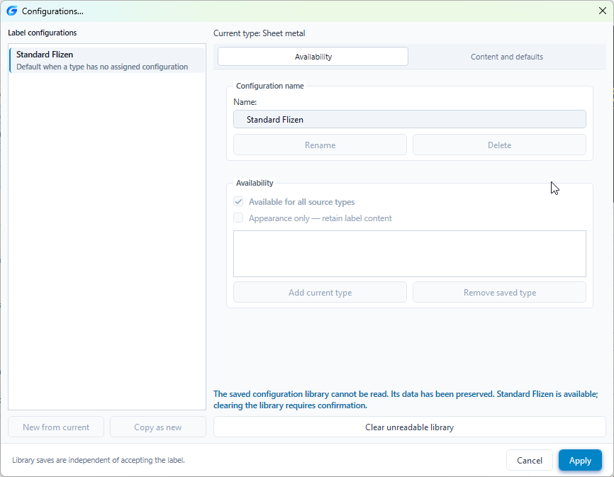Click Copy as new
The image size is (614, 477).
point(158,427)
